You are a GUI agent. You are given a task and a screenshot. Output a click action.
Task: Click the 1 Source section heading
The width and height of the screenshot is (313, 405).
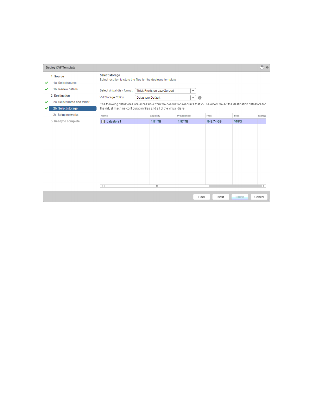[x=57, y=76]
